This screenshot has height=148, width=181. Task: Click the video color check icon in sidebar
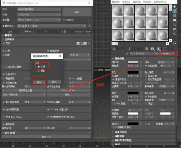[x=175, y=24]
